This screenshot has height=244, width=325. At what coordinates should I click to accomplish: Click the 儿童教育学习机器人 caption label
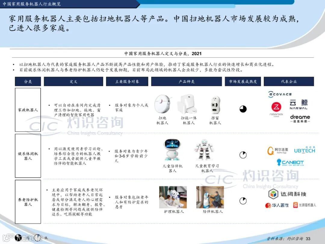[x=207, y=168]
